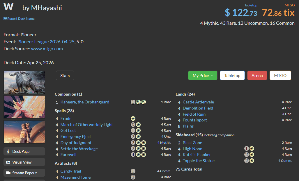Click the info icon on Deck Page button
The image size is (299, 181).
[8, 151]
